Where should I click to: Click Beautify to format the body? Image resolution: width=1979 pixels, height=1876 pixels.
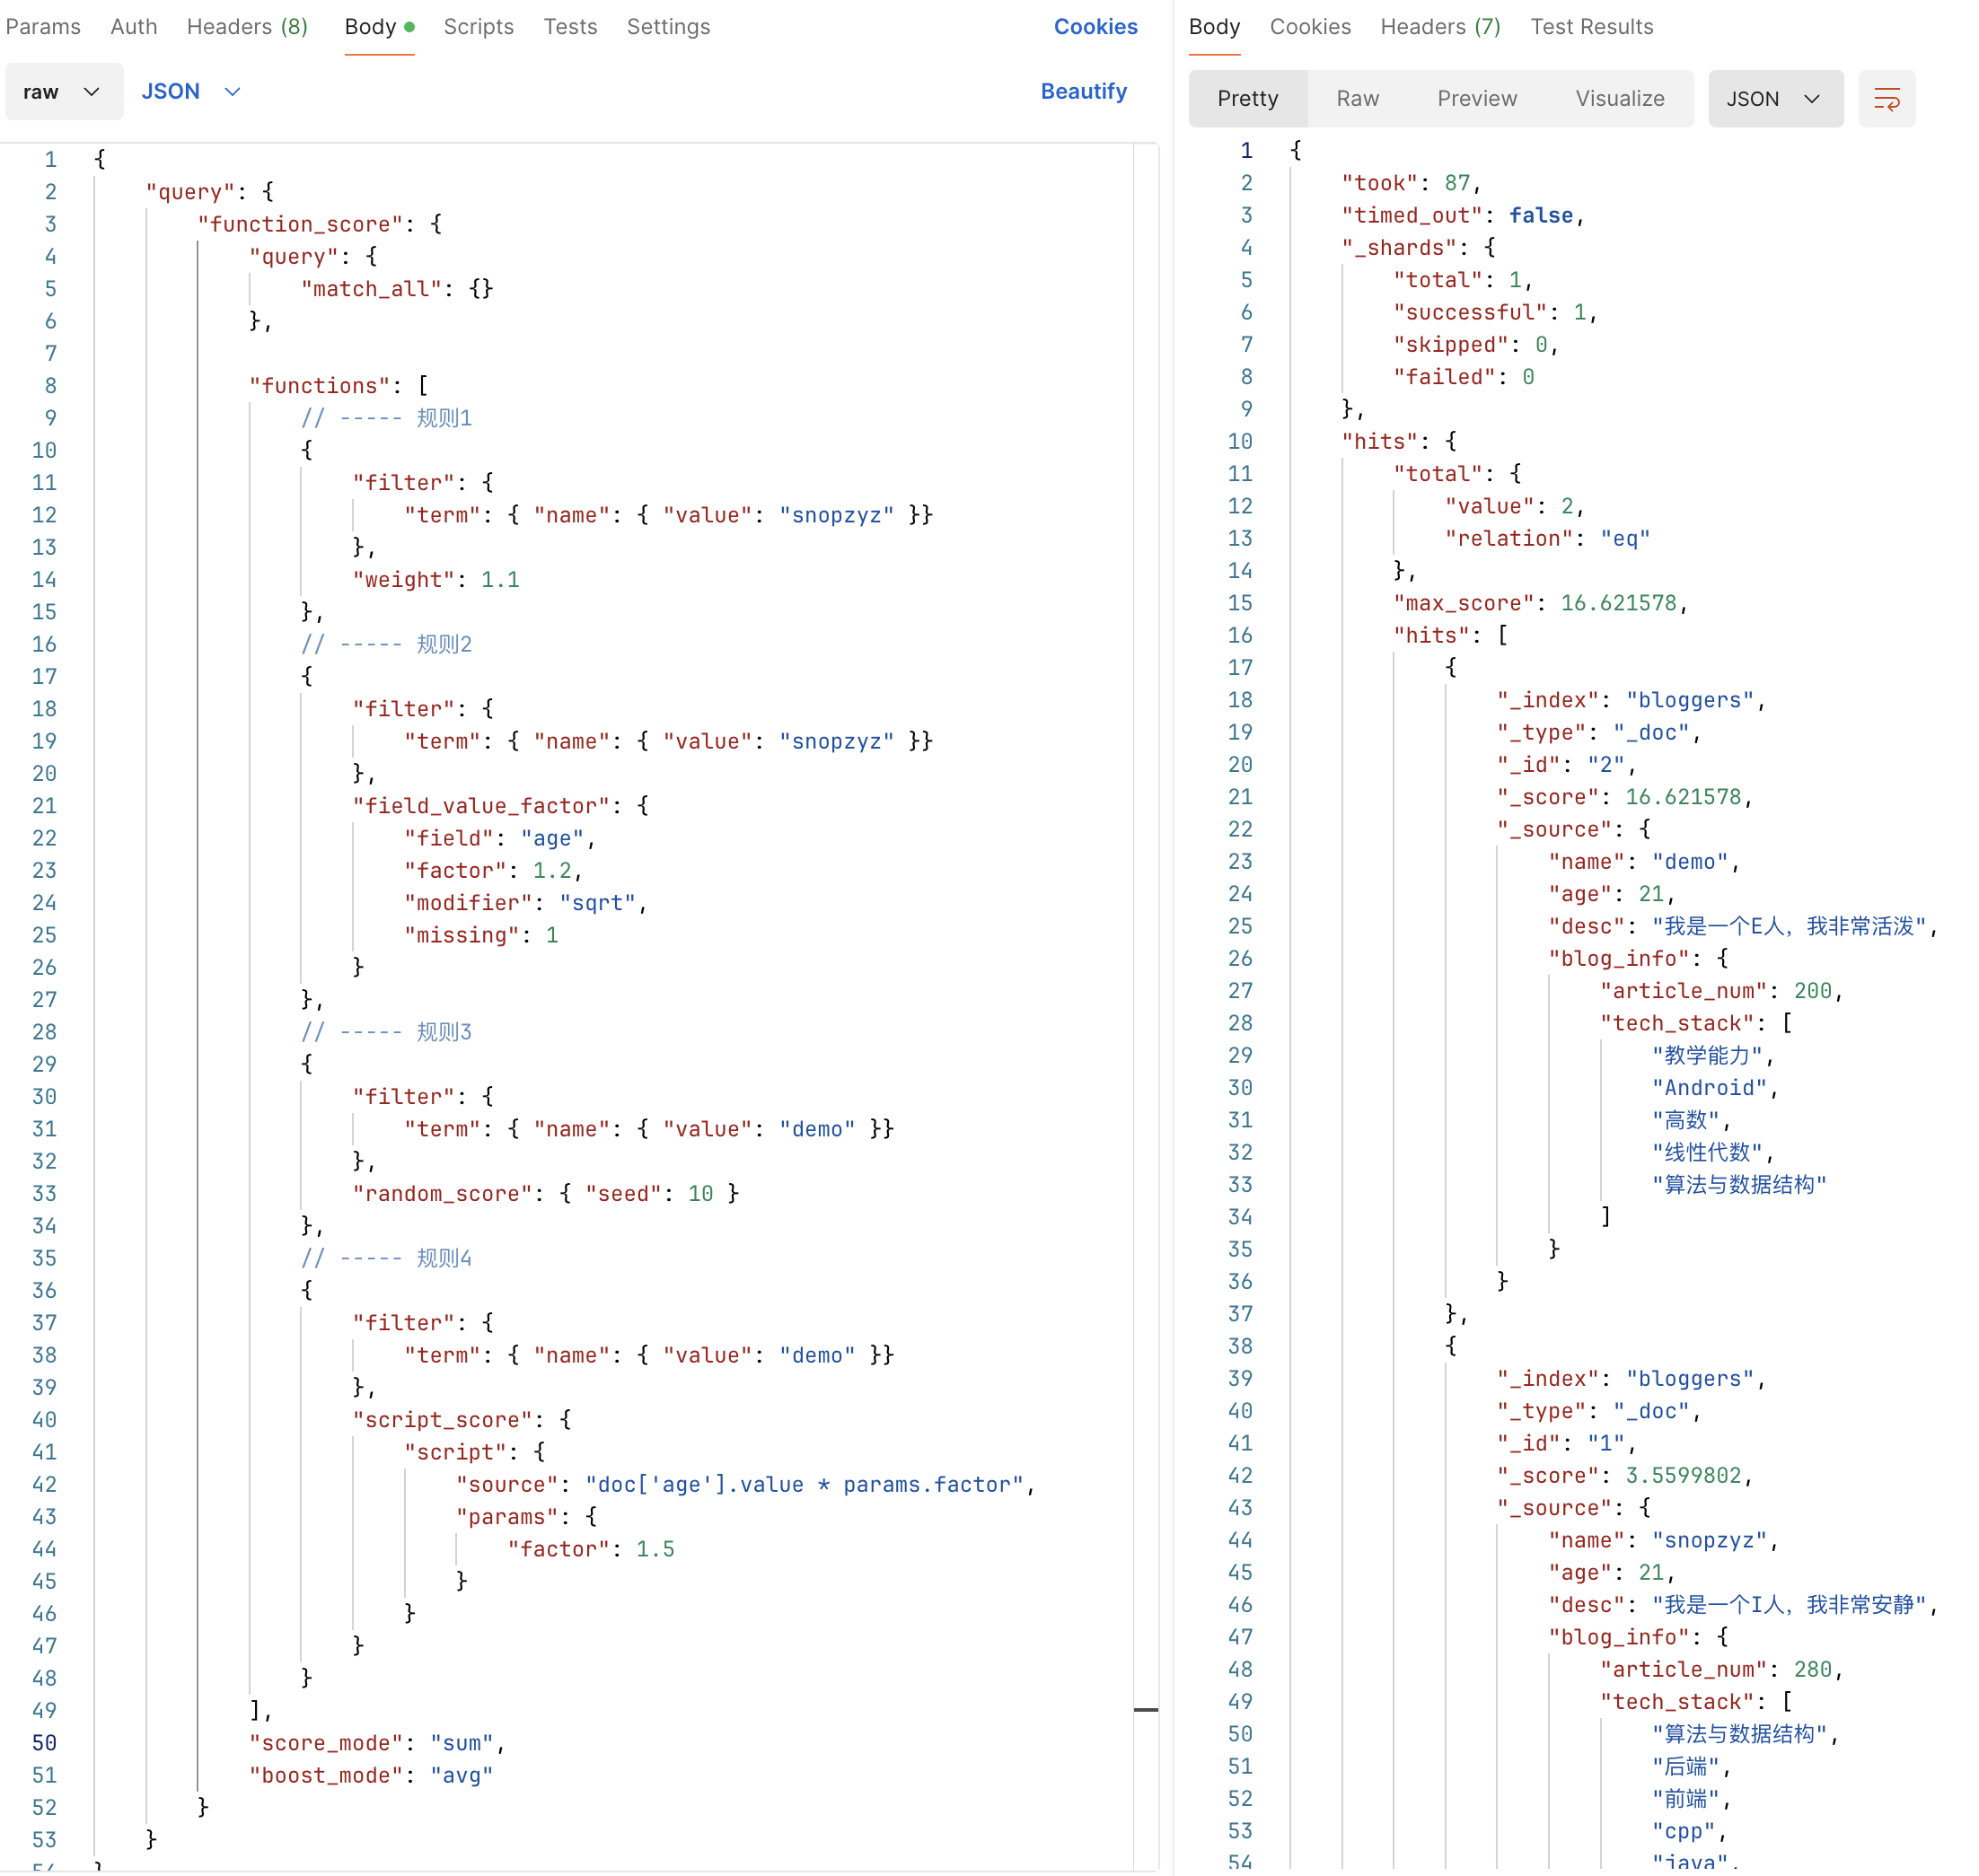(x=1084, y=92)
